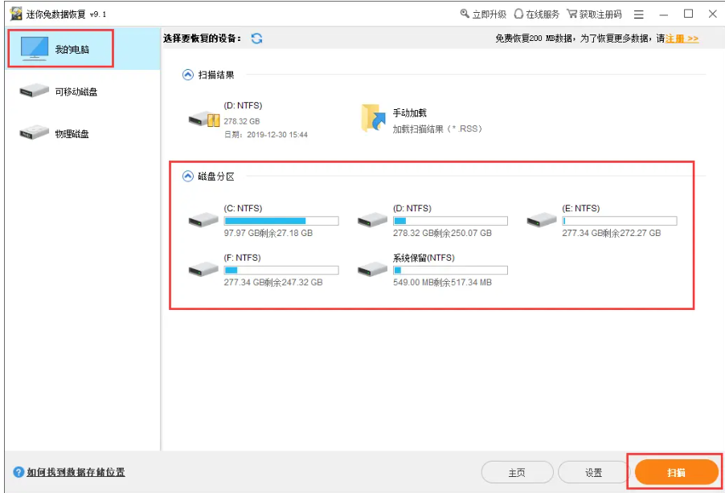Click the (E: NTFS) label
Image resolution: width=725 pixels, height=493 pixels.
[x=581, y=209]
